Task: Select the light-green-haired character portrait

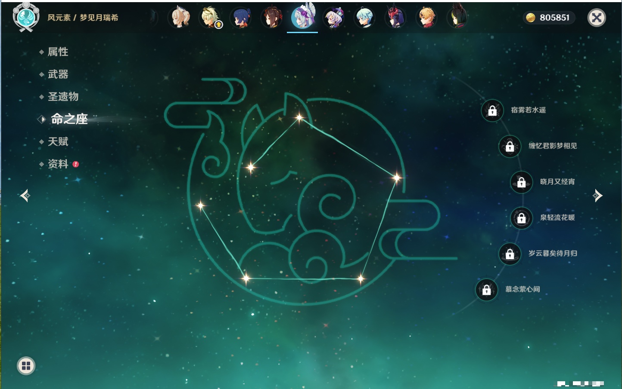Action: [210, 18]
